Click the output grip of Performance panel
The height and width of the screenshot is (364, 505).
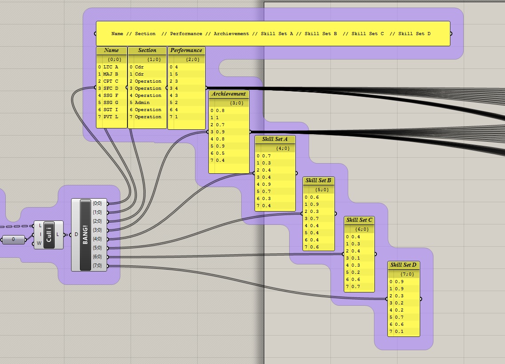pos(206,88)
